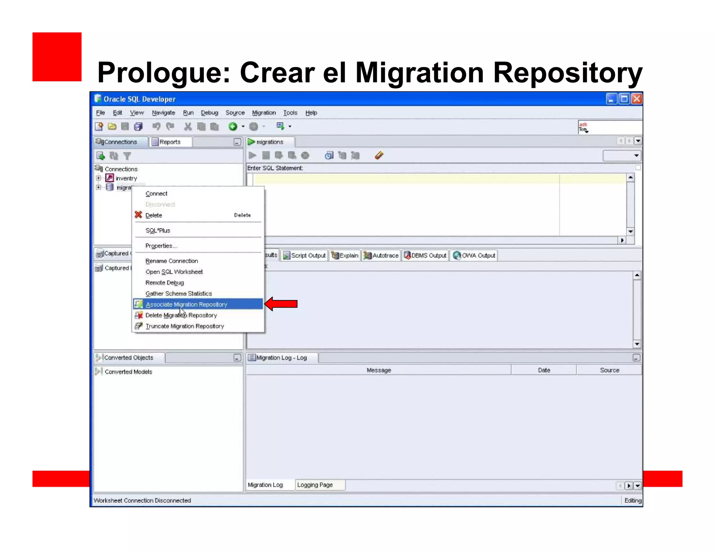
Task: Open the Back button dropdown arrow
Action: [x=243, y=127]
